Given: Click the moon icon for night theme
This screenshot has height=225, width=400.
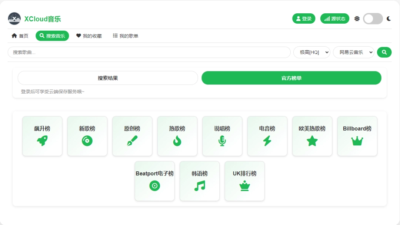Looking at the screenshot, I should pyautogui.click(x=389, y=18).
